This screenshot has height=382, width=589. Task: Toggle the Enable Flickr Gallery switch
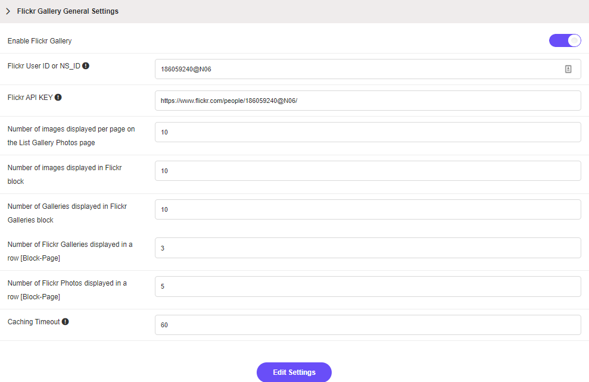click(x=565, y=40)
